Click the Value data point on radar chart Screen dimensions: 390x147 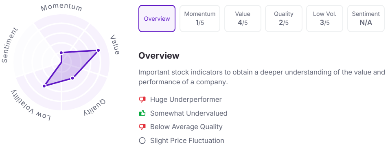click(98, 50)
